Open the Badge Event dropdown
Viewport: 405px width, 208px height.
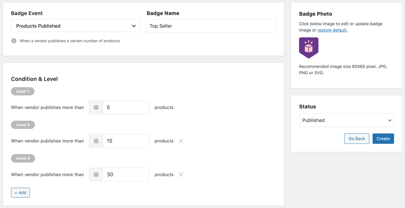point(75,26)
